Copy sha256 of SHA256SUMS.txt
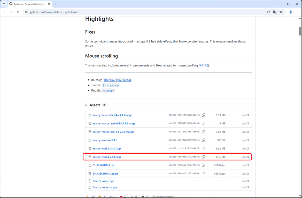 click(203, 165)
